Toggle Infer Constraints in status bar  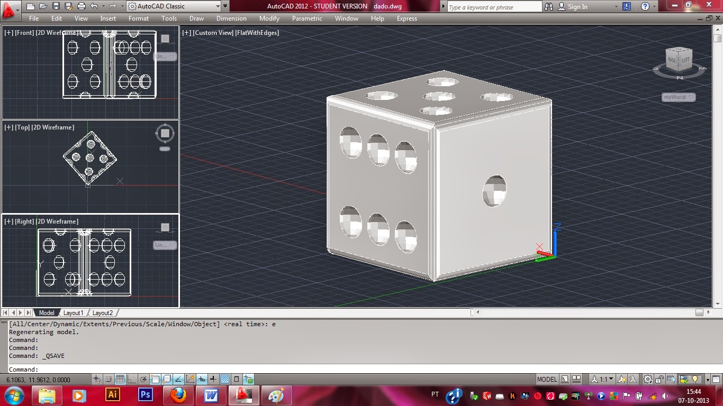coord(97,379)
